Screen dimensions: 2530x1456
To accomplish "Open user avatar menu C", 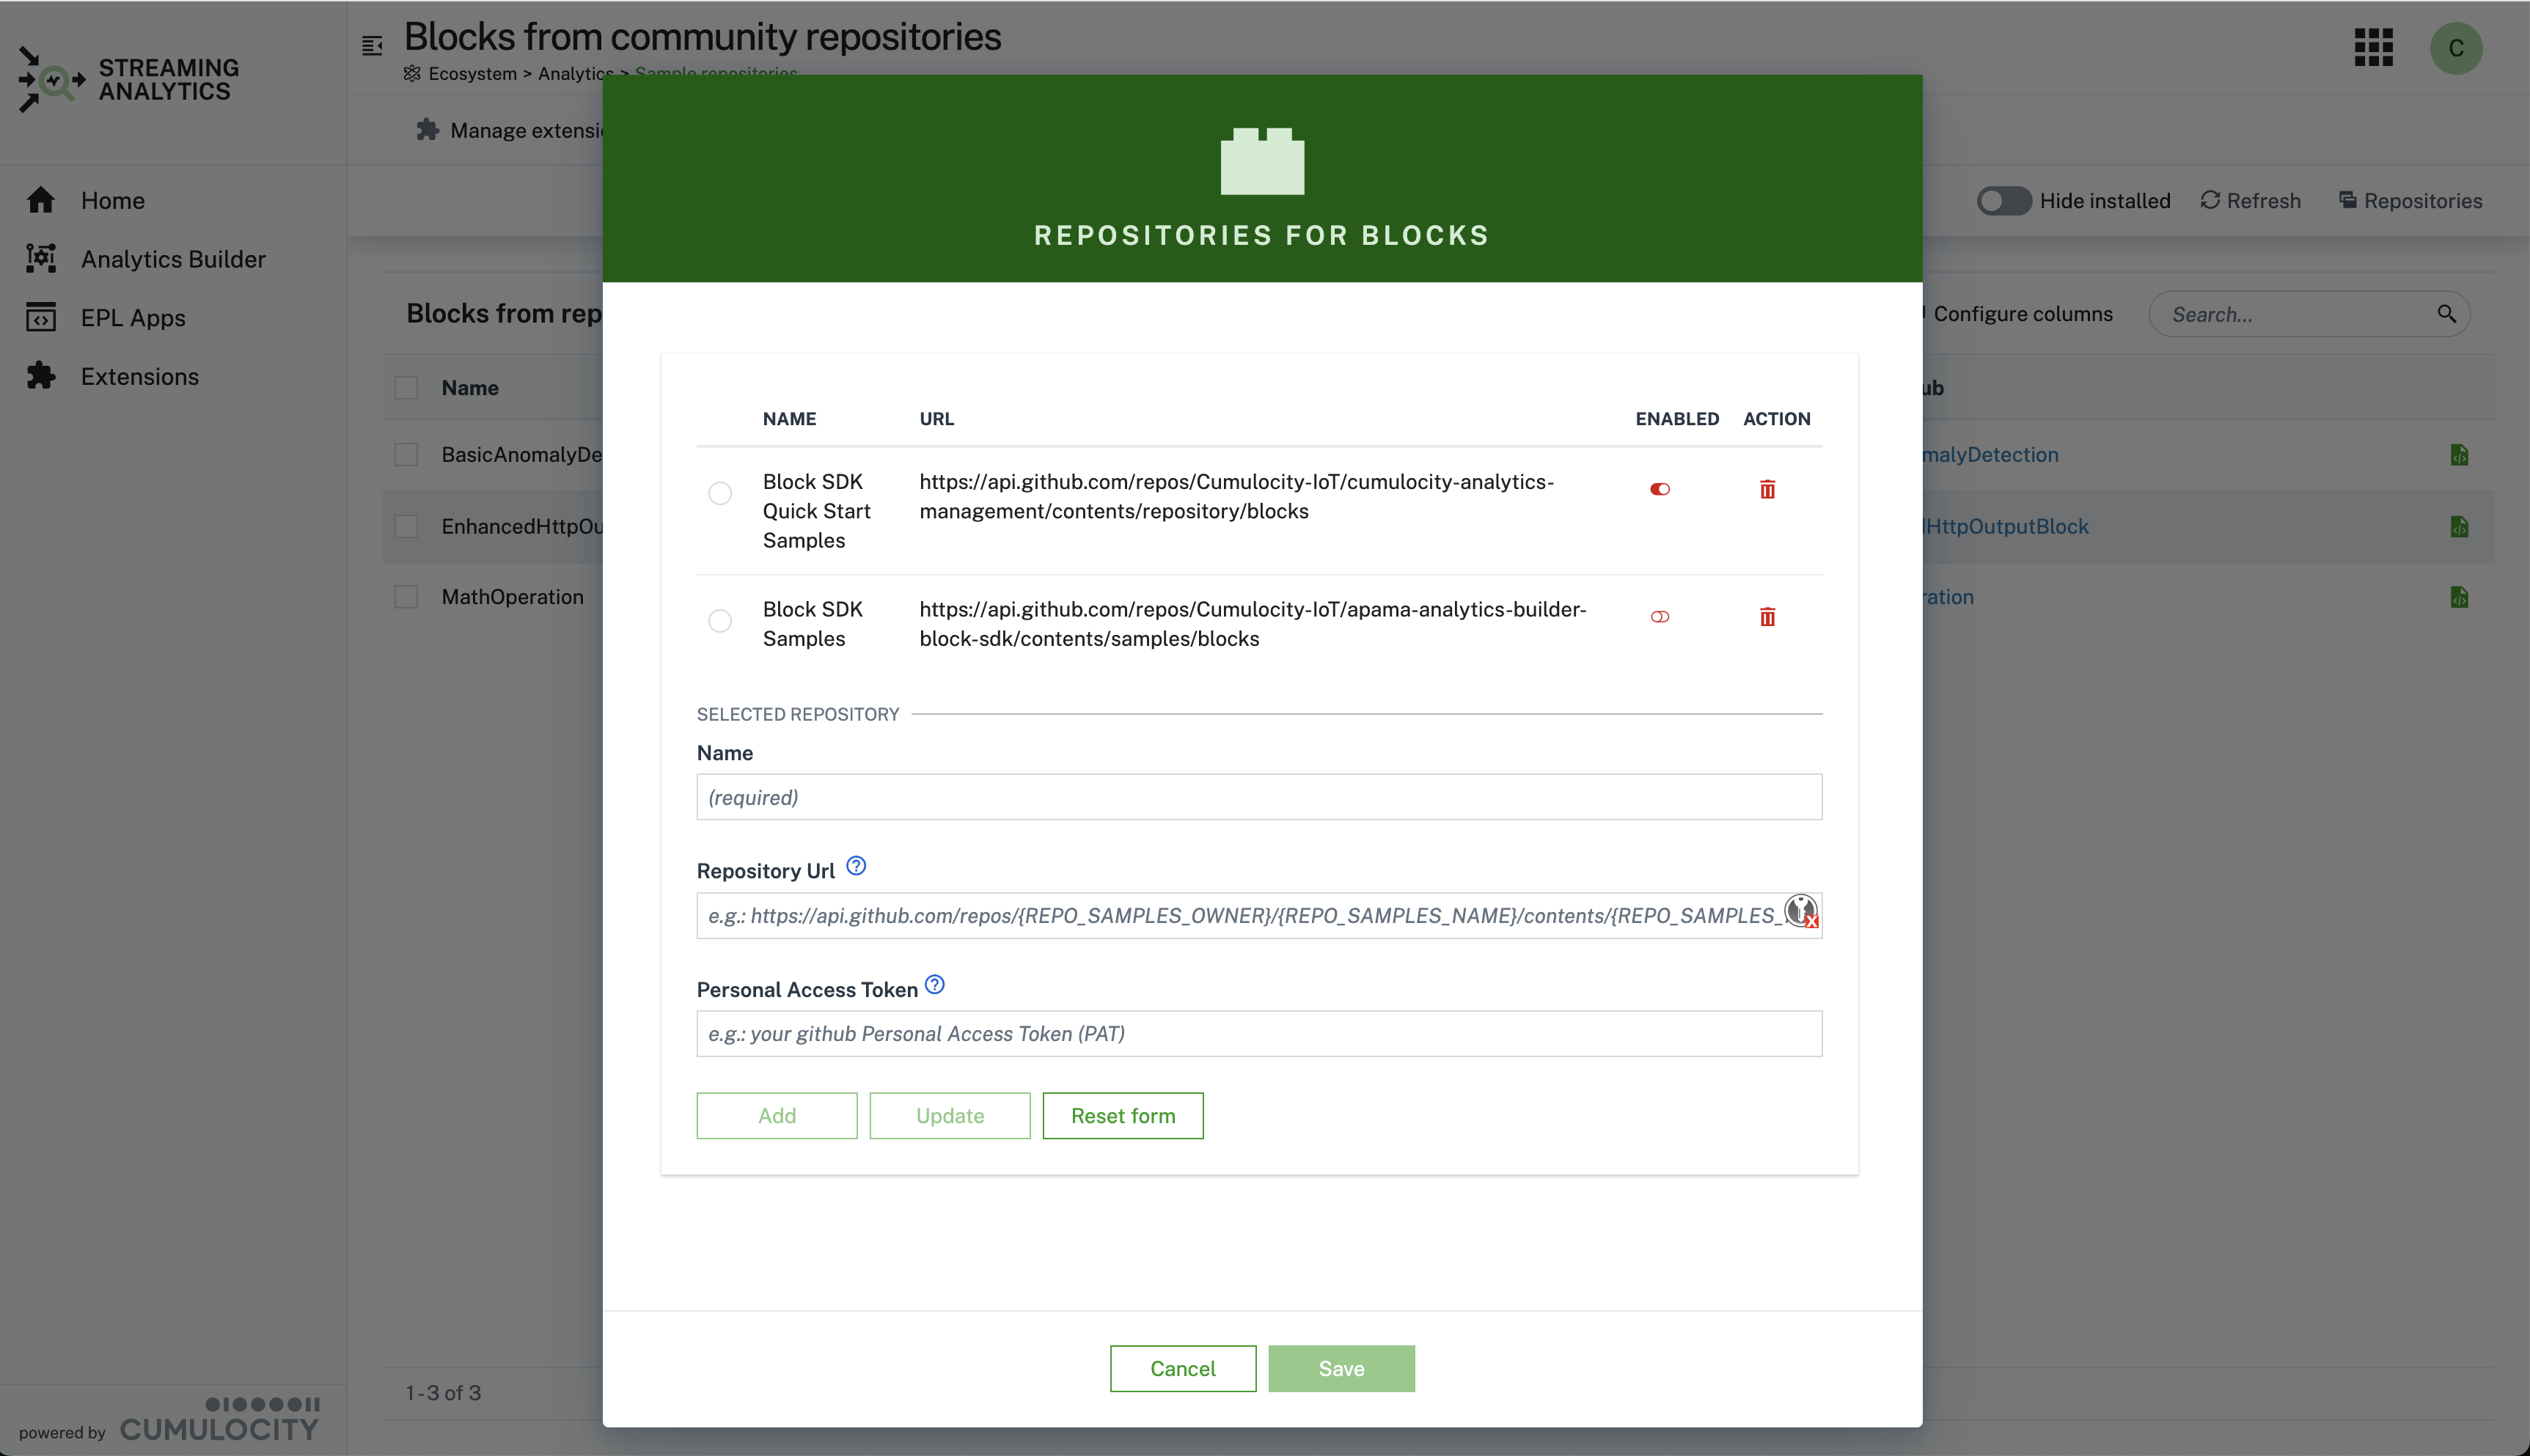I will click(2456, 48).
